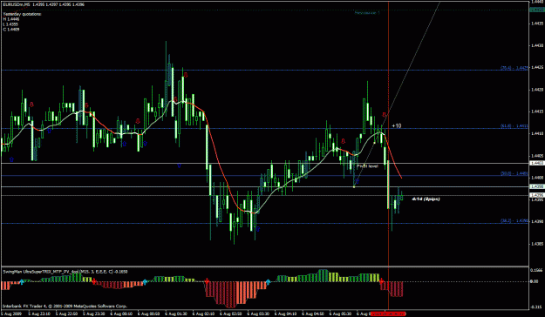The width and height of the screenshot is (545, 317).
Task: Click the 5 Aug 2009 time axis label
Action: tap(10, 314)
